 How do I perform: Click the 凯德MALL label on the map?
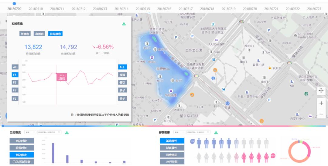(x=163, y=69)
